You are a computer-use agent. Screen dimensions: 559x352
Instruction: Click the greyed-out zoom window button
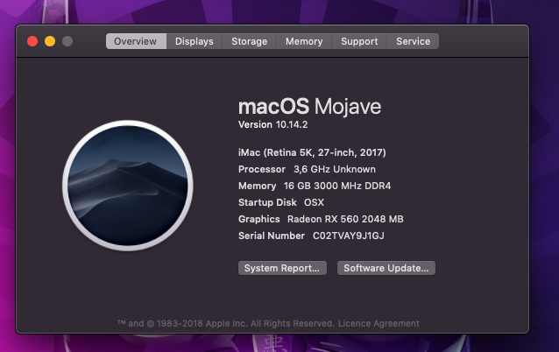pos(67,41)
